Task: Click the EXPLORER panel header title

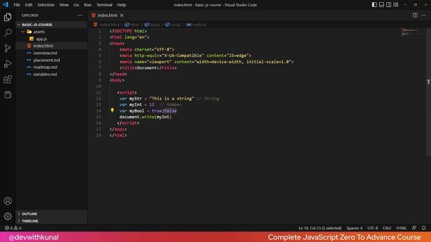Action: [x=30, y=15]
